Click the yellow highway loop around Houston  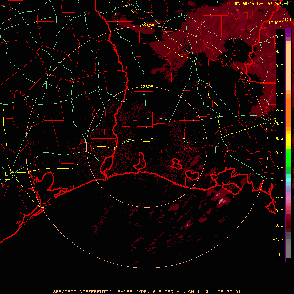[11, 174]
